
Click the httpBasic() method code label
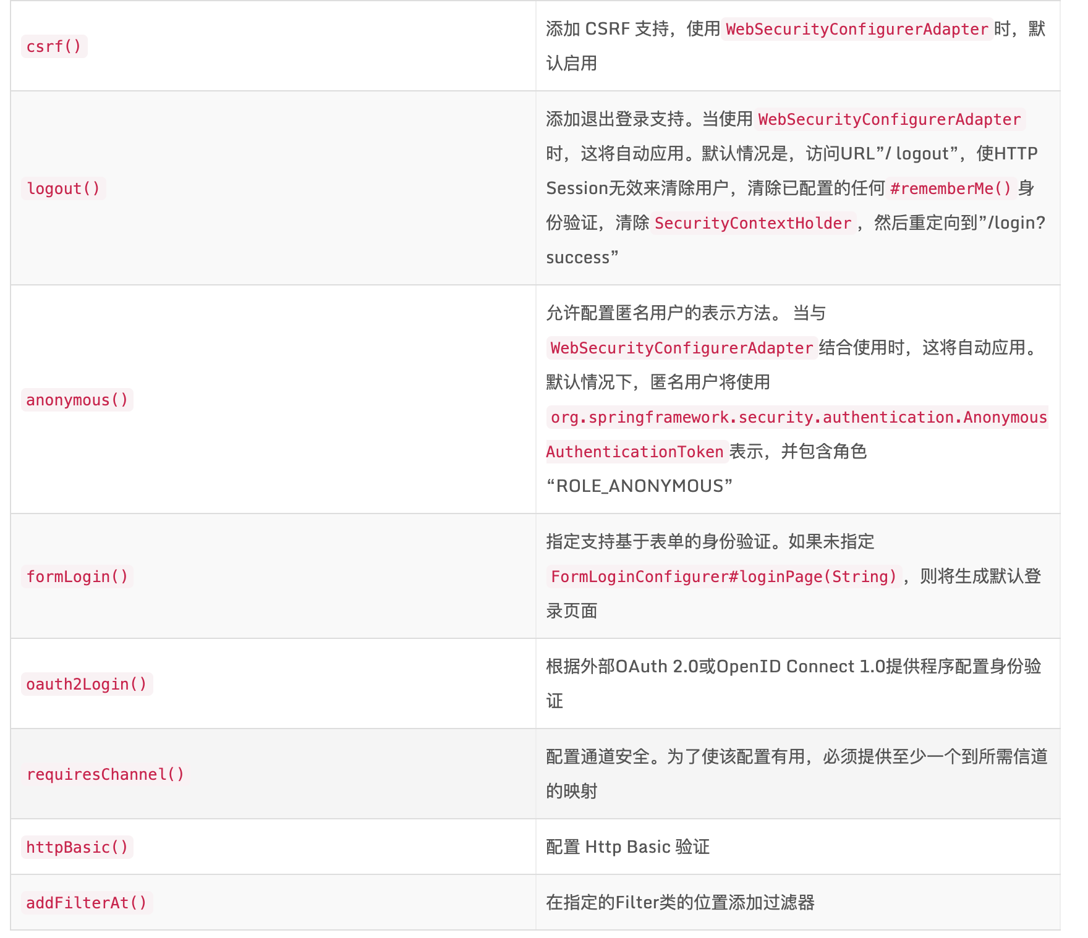tap(77, 847)
